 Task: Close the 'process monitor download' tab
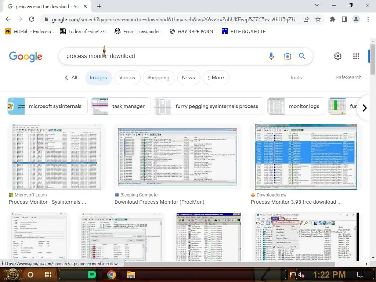(x=85, y=7)
